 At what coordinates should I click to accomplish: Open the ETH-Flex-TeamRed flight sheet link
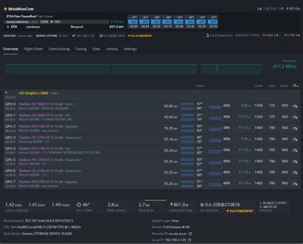21,17
